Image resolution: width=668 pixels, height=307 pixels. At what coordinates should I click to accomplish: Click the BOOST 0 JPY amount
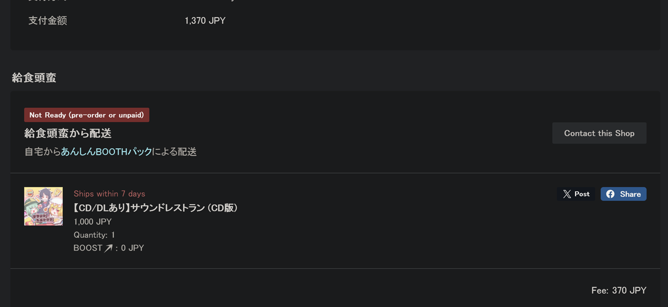(x=133, y=248)
